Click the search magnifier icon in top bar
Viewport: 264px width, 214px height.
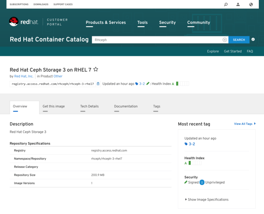pyautogui.click(x=226, y=4)
